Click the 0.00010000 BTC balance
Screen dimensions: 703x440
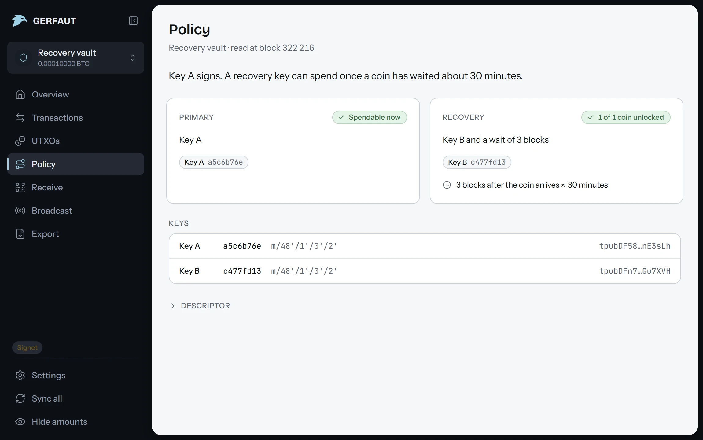[64, 64]
